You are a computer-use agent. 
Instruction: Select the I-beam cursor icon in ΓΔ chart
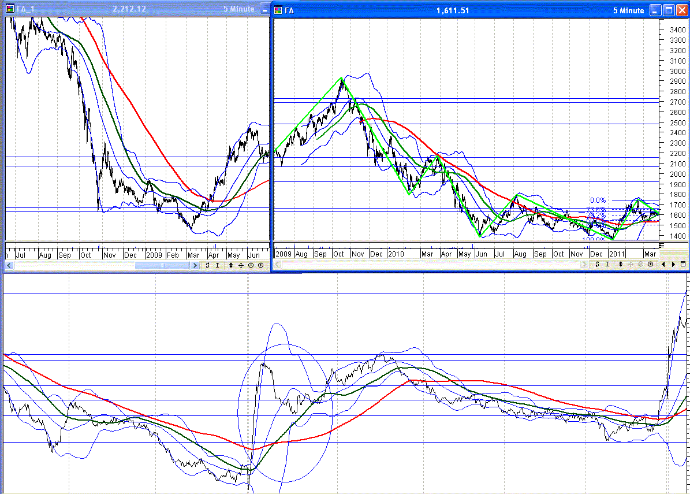point(607,264)
